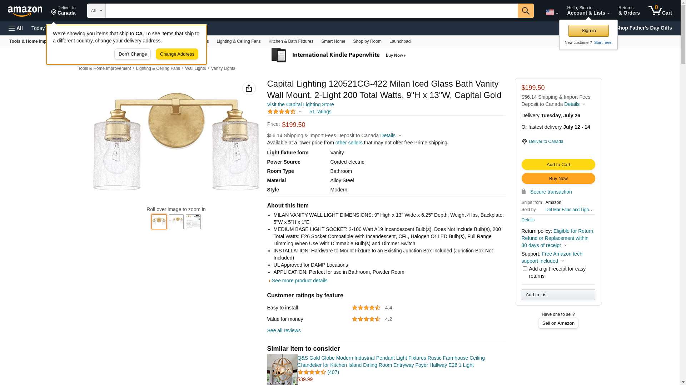Screen dimensions: 686x385
Task: Open the All hamburger menu
Action: click(x=16, y=28)
